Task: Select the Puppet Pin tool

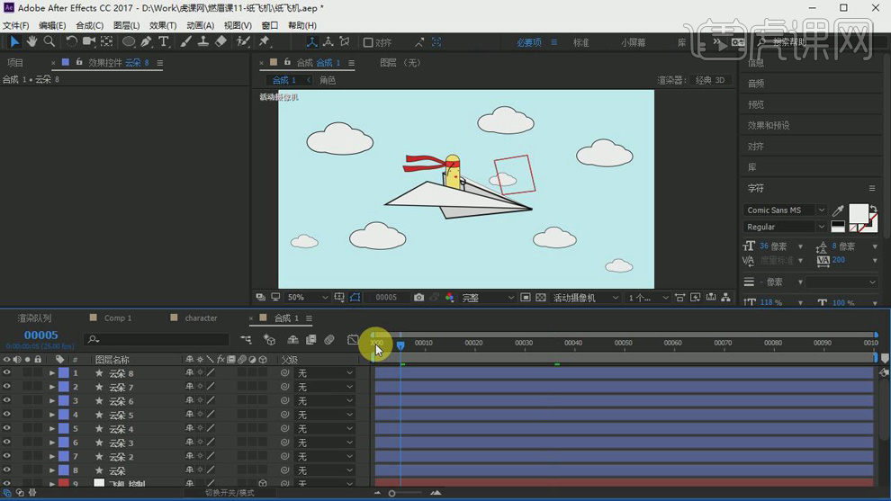Action: click(265, 41)
